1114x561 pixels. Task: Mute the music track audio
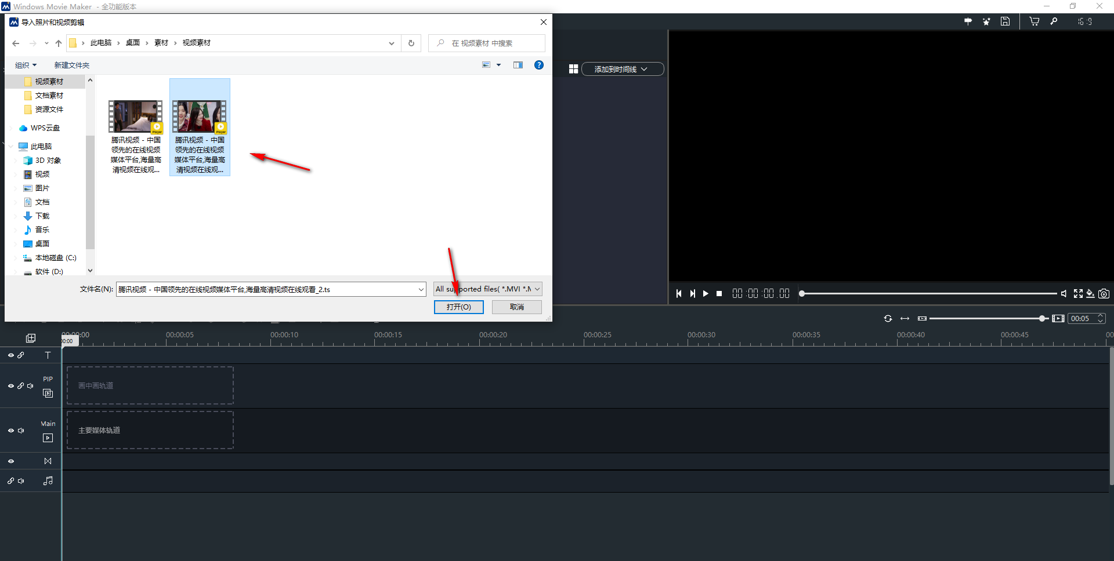tap(21, 481)
